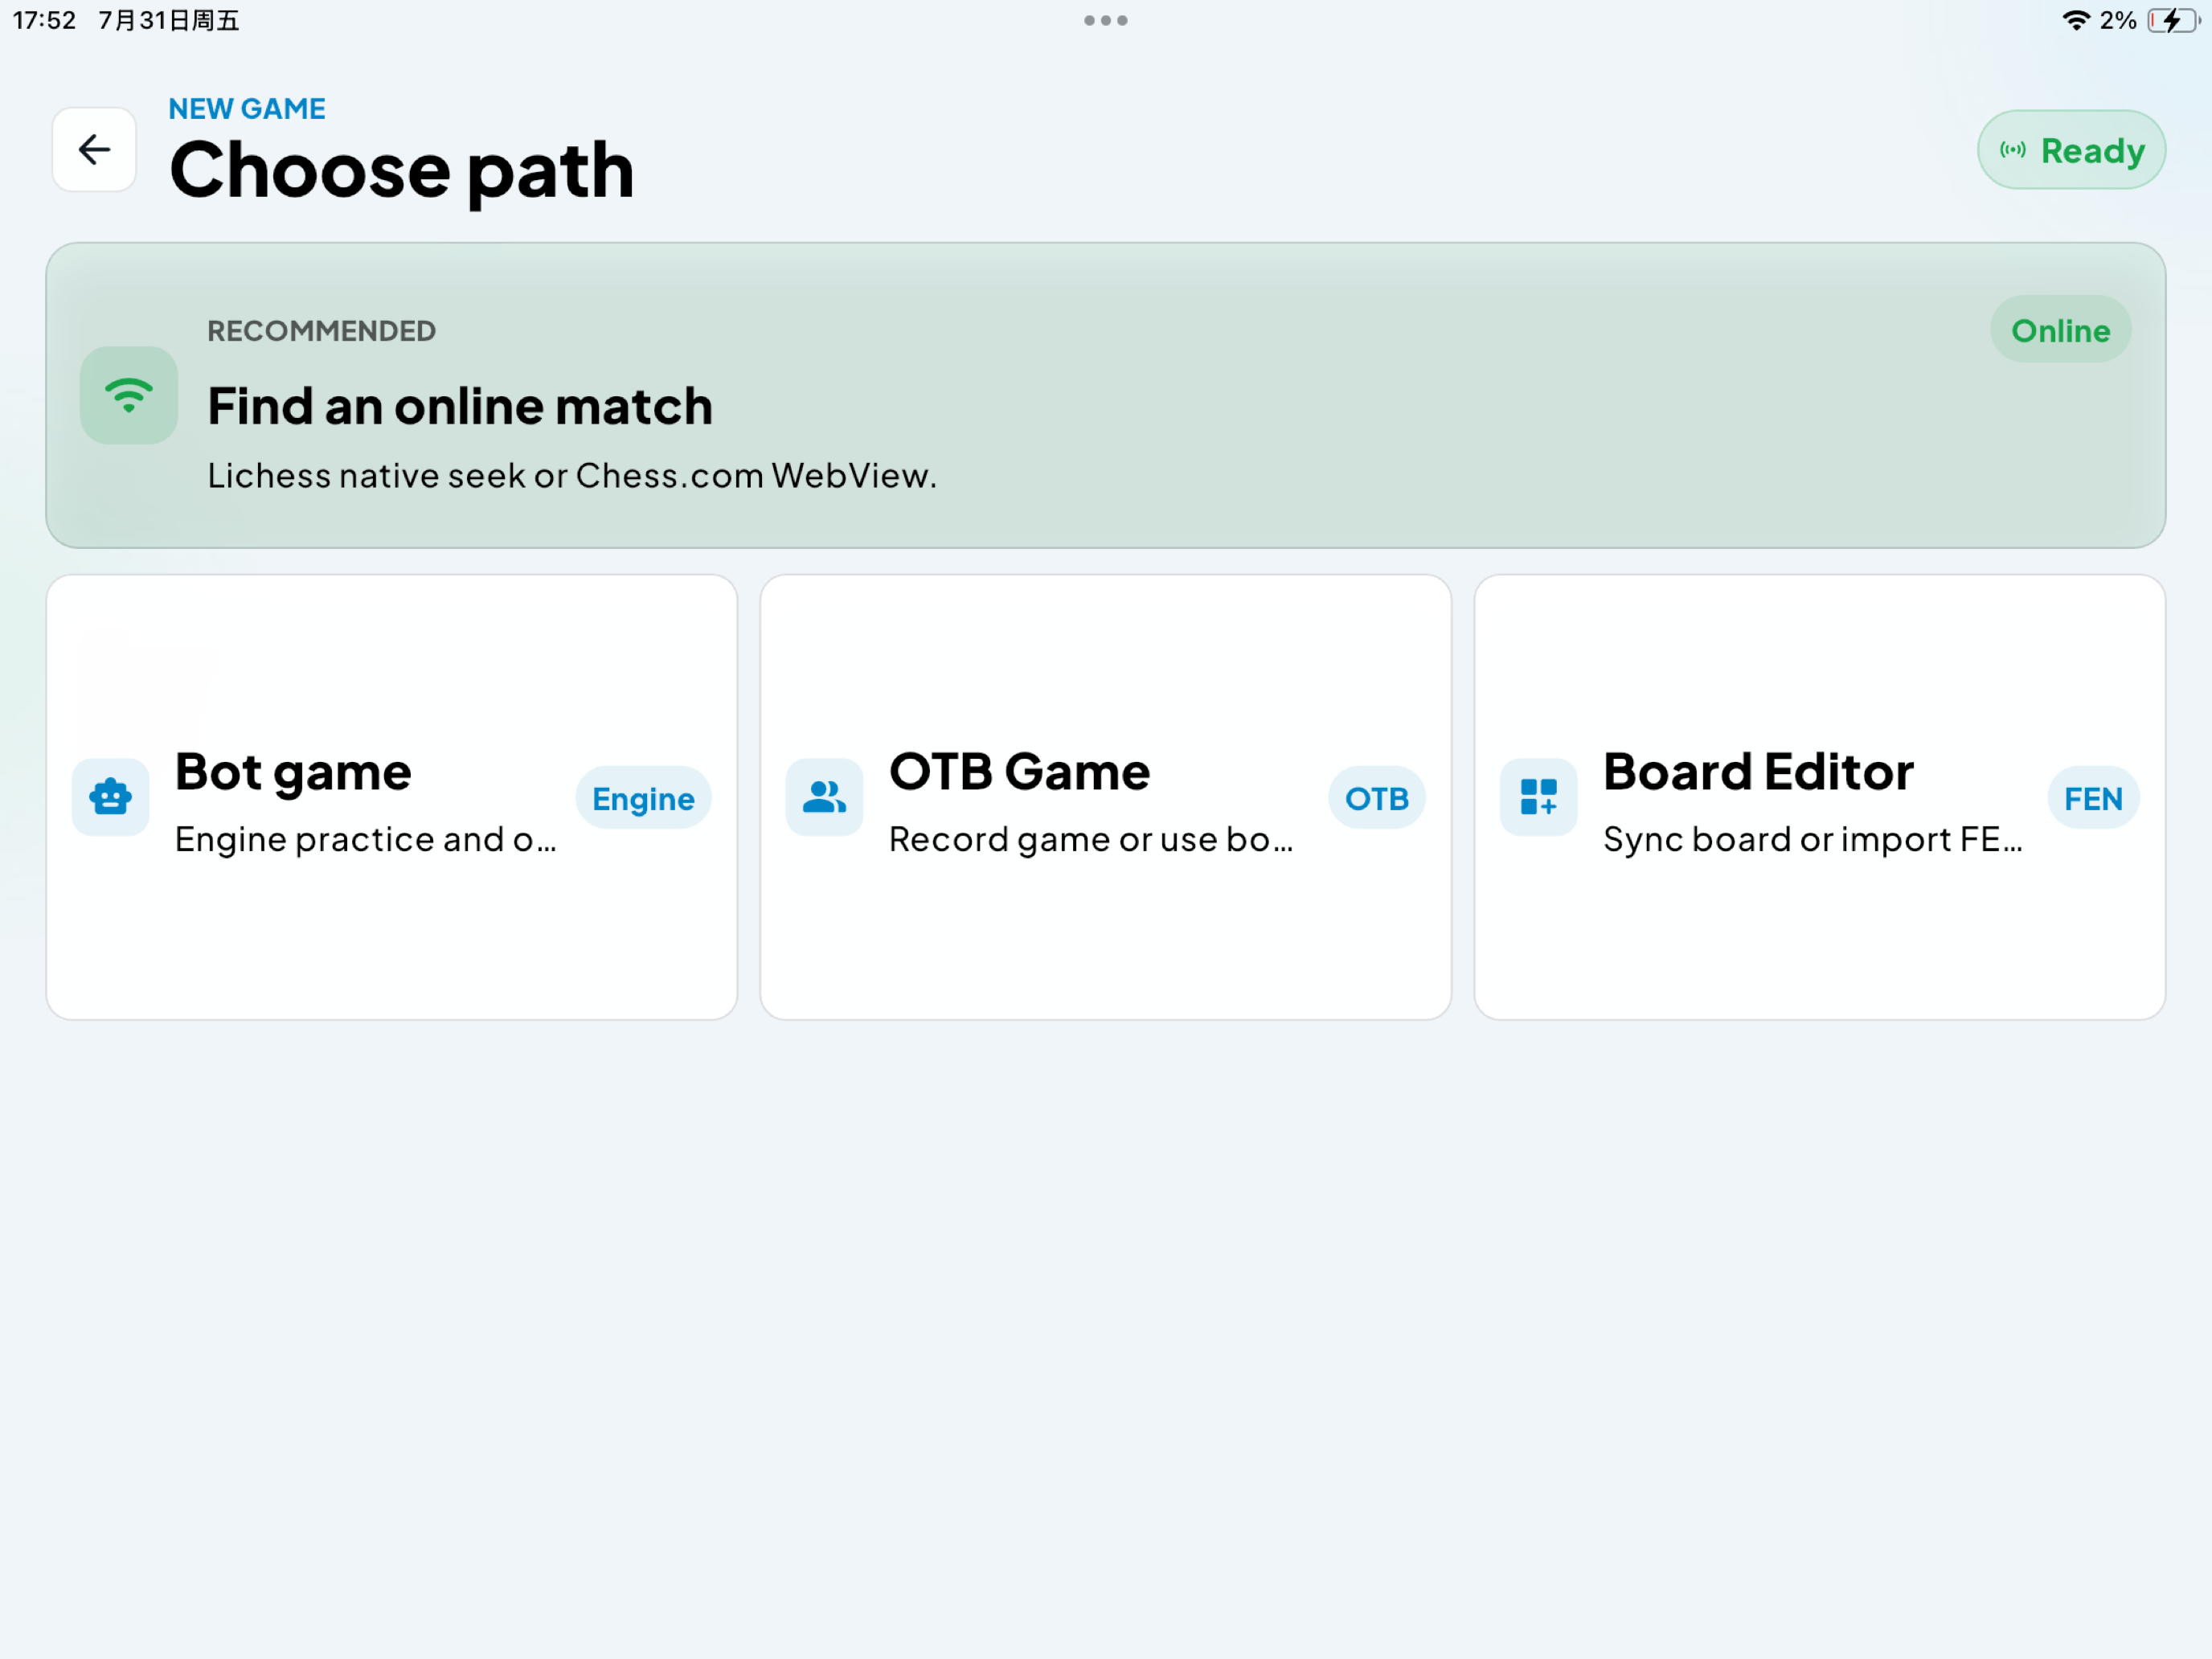Click the OTB tag on OTB Game
Image resolution: width=2212 pixels, height=1659 pixels.
(1377, 798)
